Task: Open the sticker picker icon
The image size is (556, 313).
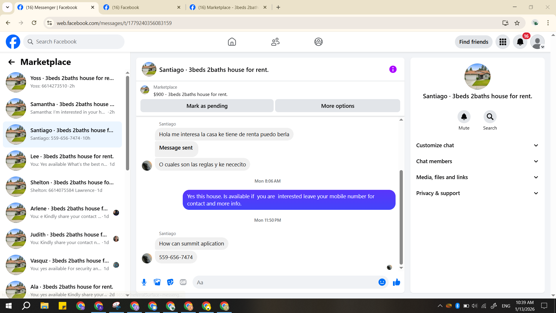Action: coord(170,282)
